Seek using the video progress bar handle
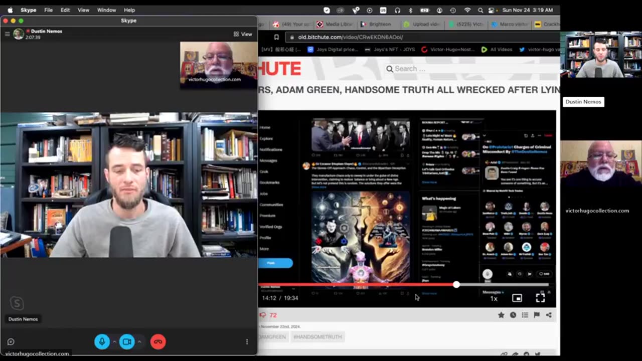The height and width of the screenshot is (361, 642). coord(456,285)
